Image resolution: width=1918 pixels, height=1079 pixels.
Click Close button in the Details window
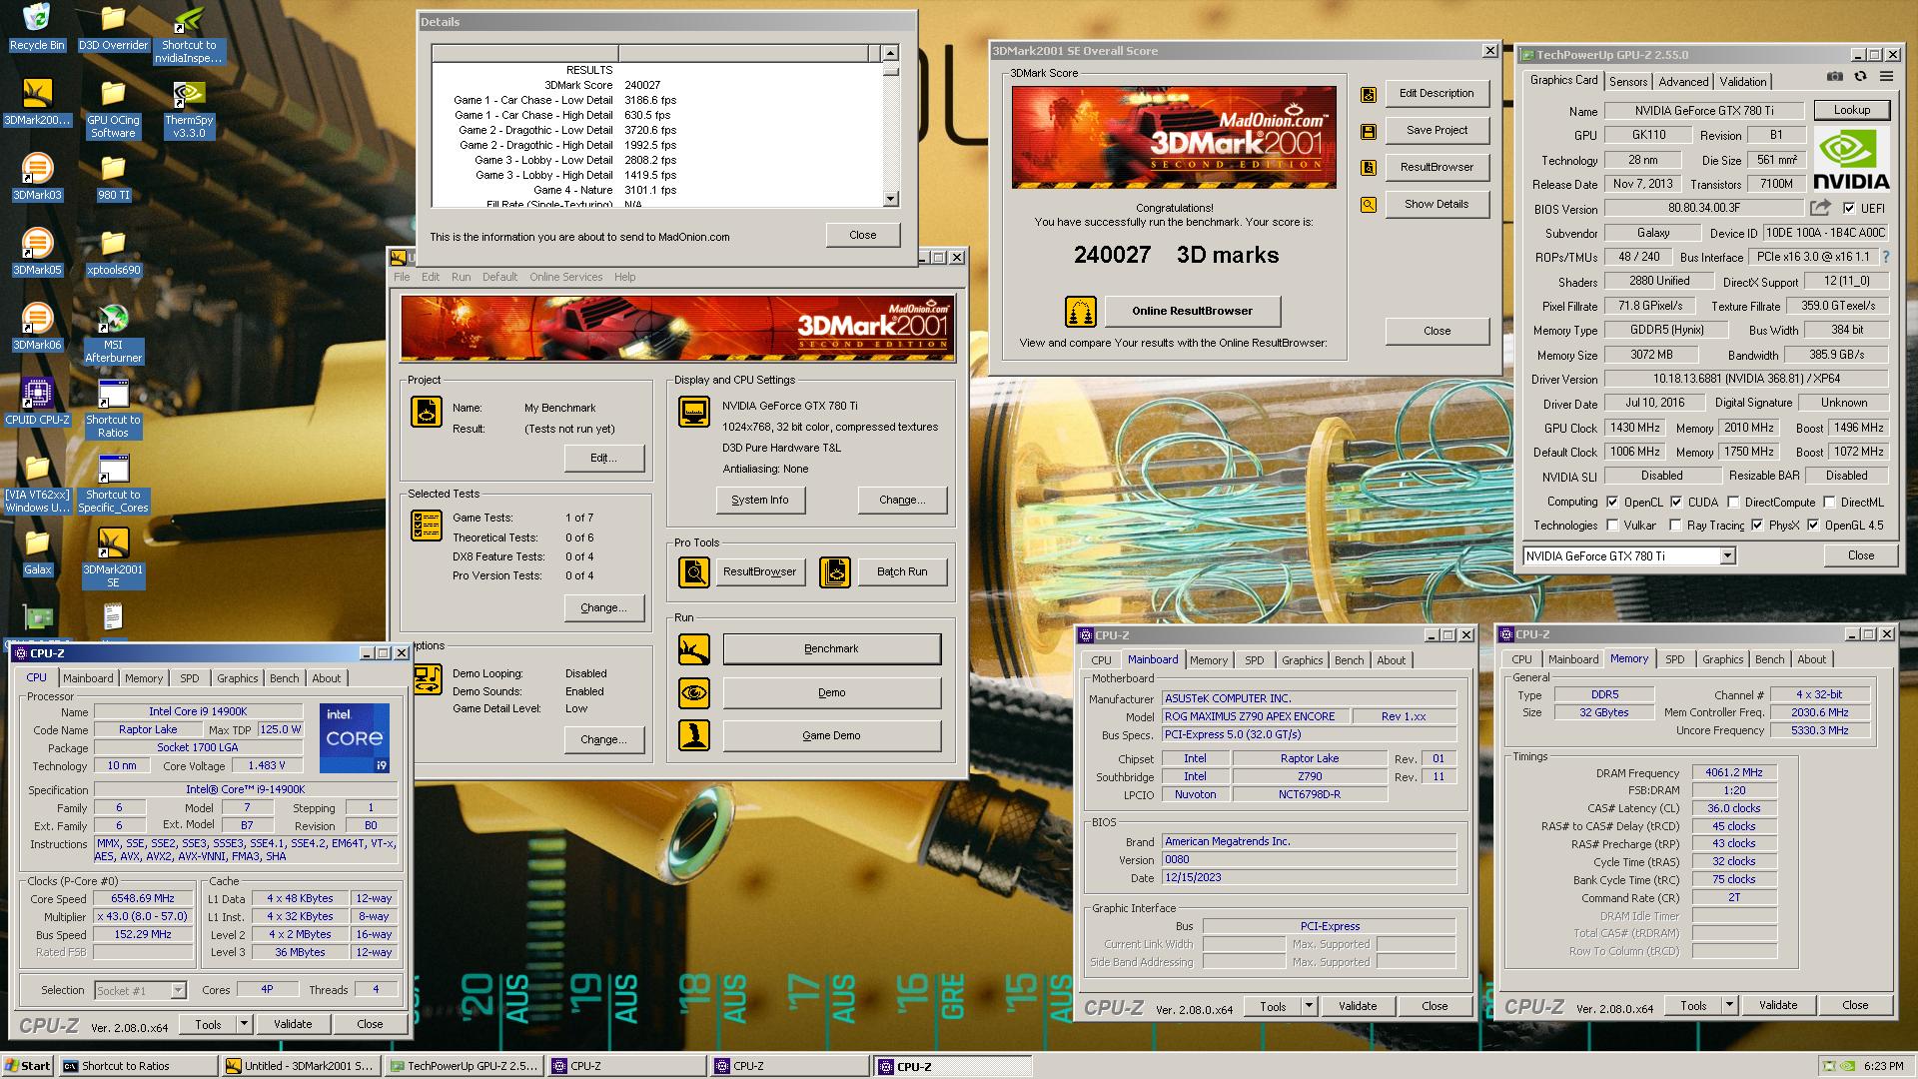(x=863, y=235)
